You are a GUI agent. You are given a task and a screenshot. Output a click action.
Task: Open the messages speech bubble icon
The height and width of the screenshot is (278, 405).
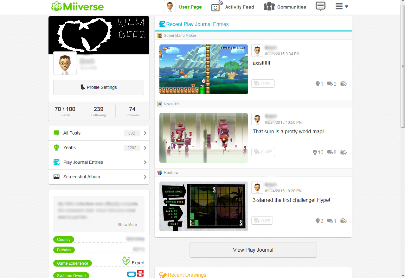[321, 6]
